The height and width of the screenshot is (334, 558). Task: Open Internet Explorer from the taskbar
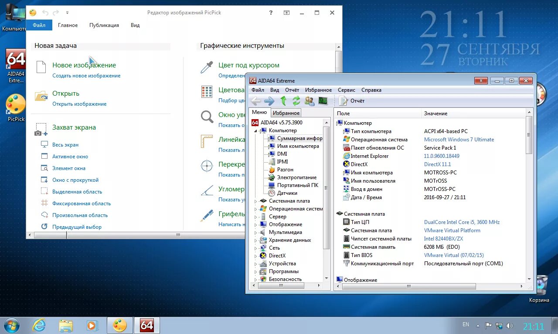coord(39,325)
